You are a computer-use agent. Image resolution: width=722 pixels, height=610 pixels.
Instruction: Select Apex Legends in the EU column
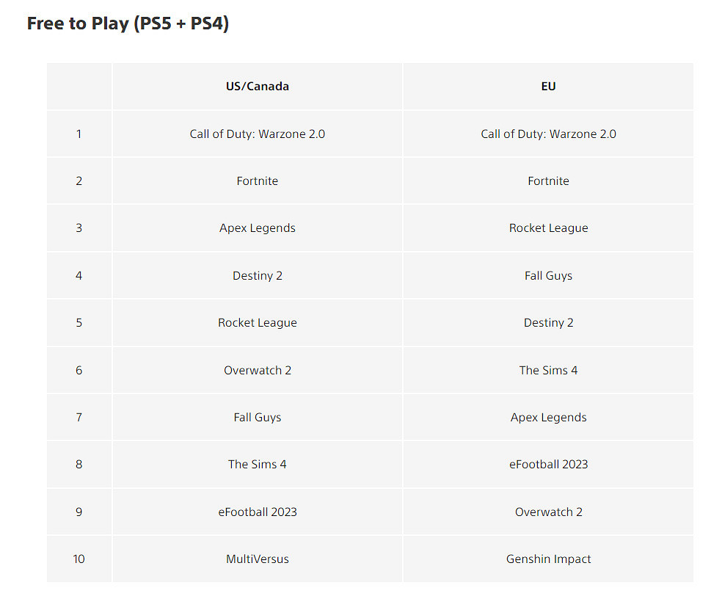(548, 418)
